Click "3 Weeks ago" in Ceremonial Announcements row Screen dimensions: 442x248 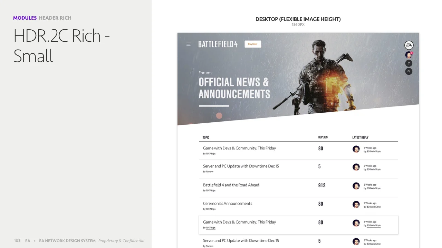(370, 203)
